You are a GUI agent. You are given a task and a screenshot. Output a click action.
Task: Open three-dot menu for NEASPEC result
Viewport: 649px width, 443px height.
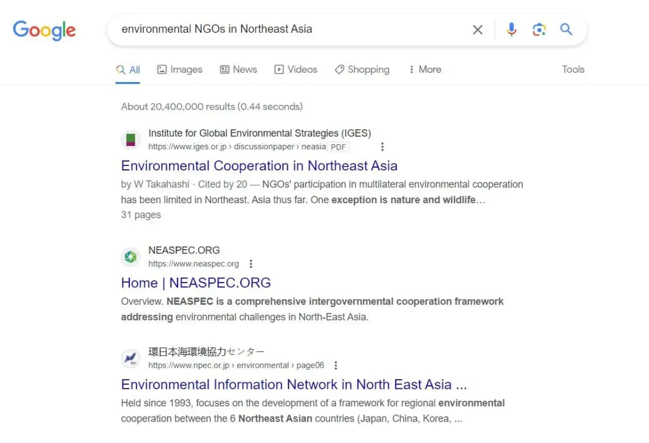pyautogui.click(x=251, y=264)
